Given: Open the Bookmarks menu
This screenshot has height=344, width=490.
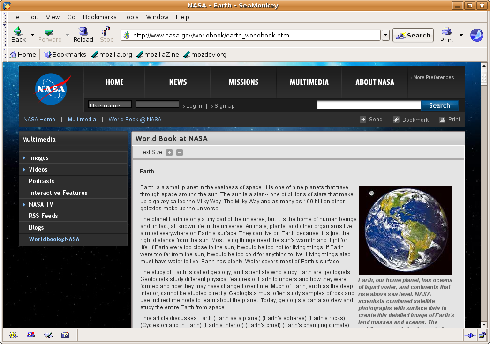Looking at the screenshot, I should point(99,17).
